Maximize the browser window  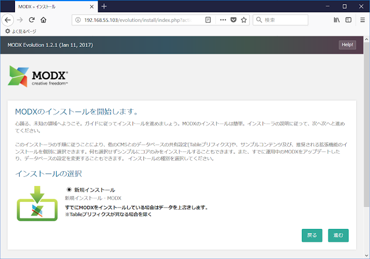345,6
